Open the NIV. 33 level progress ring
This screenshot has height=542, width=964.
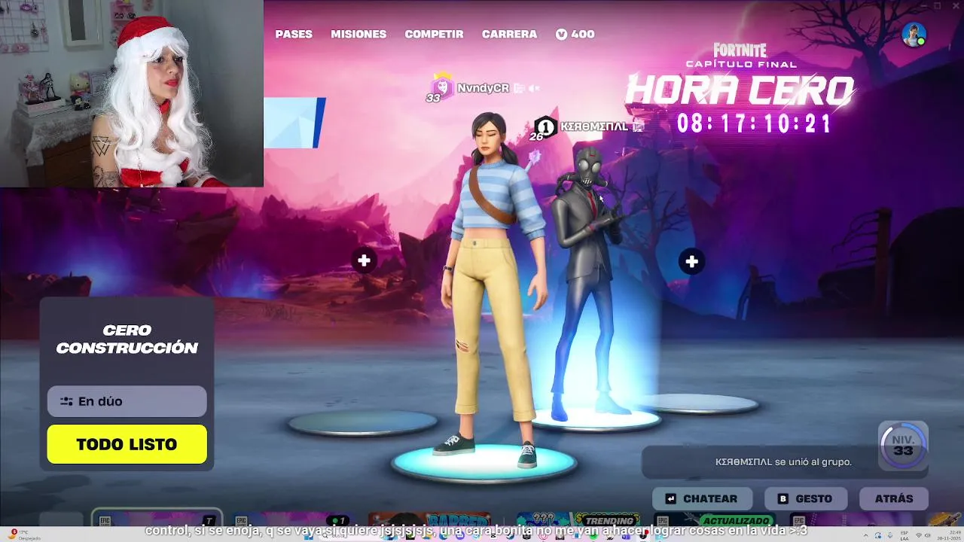point(903,446)
